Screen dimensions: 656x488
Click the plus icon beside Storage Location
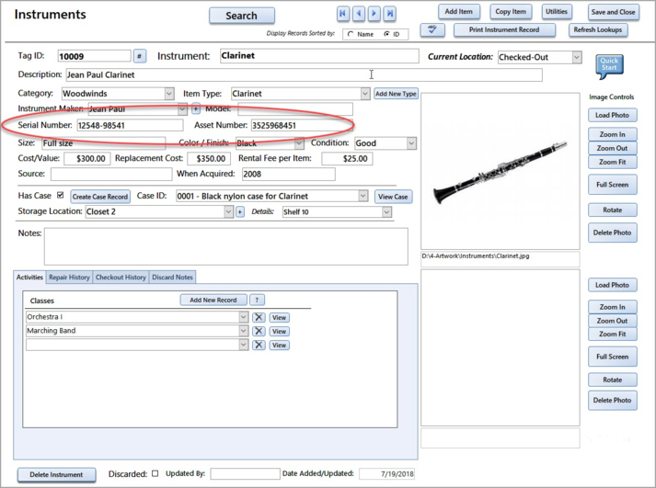click(240, 212)
